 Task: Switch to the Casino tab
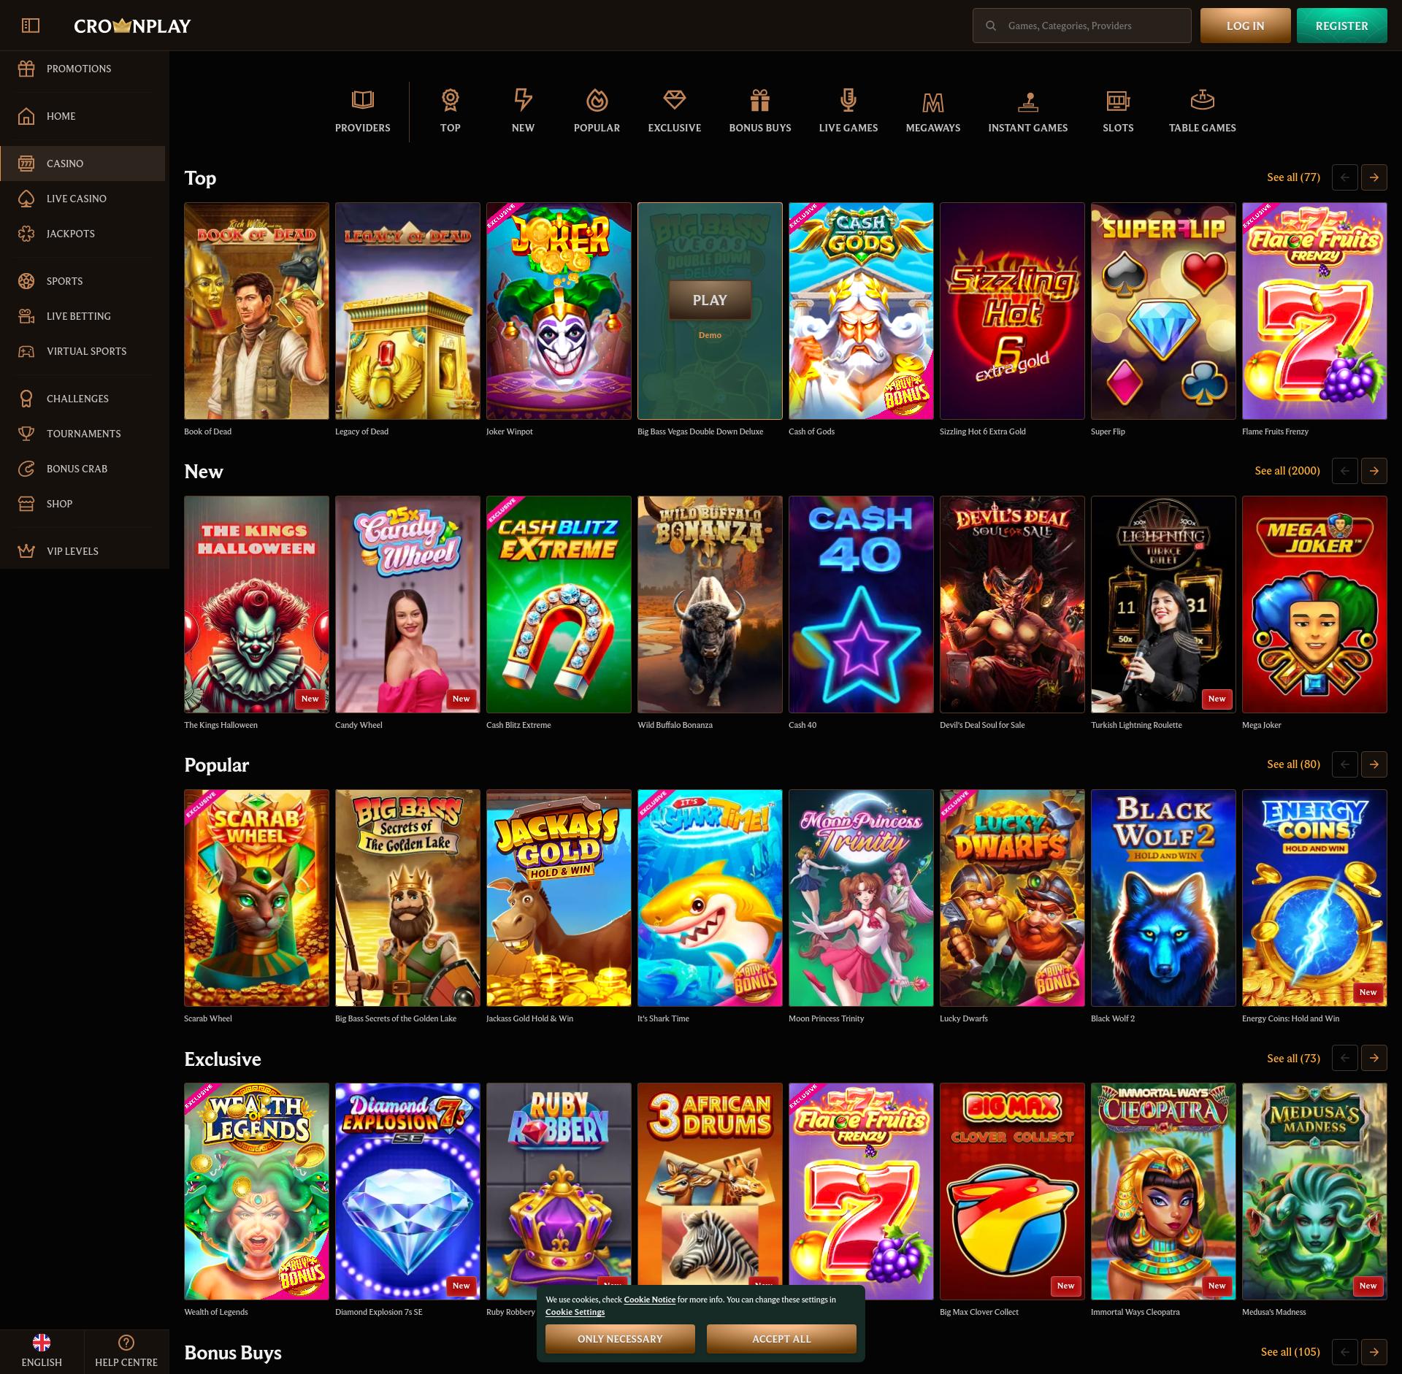click(64, 163)
